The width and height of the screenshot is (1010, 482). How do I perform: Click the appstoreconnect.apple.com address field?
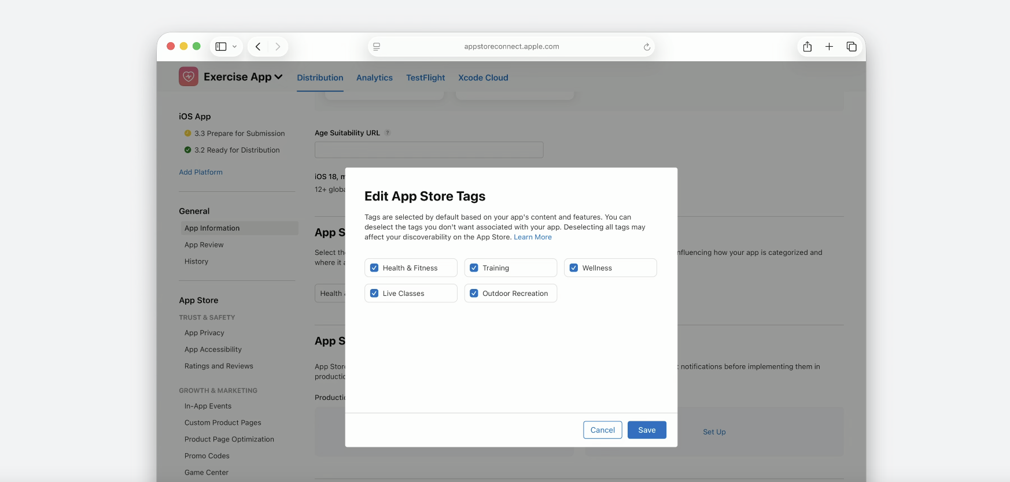511,46
